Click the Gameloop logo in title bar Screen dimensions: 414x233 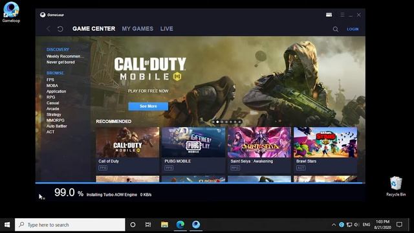pos(52,15)
